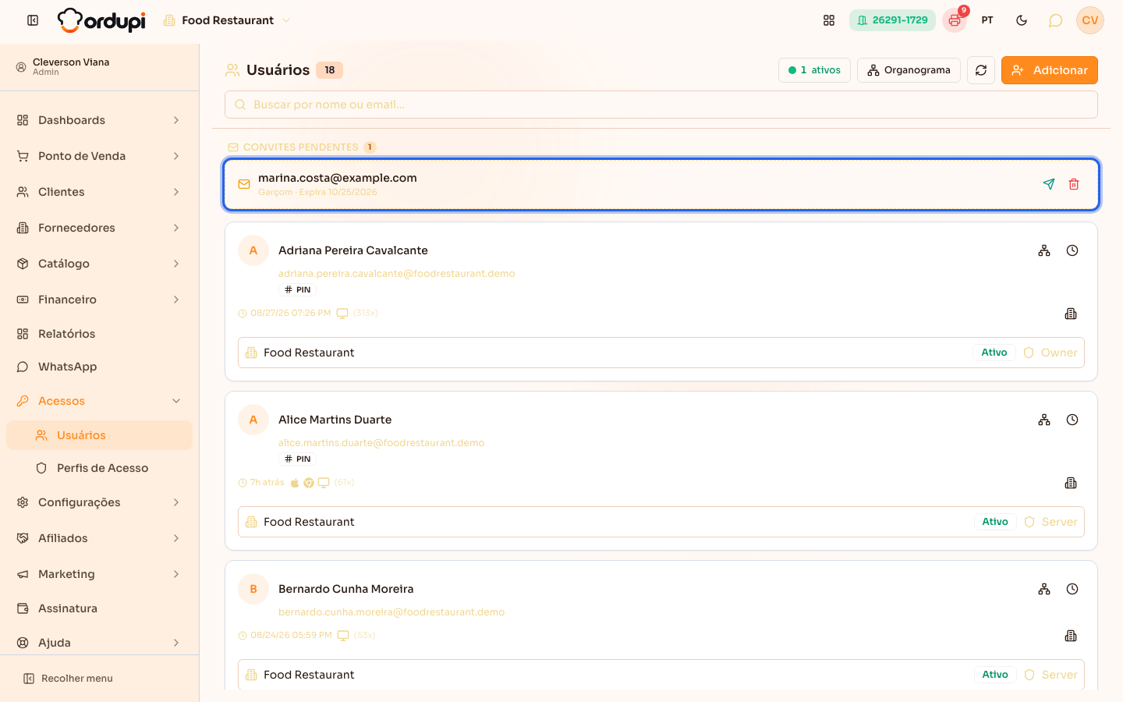The image size is (1123, 702).
Task: Open the apps grid icon in header
Action: (x=829, y=20)
